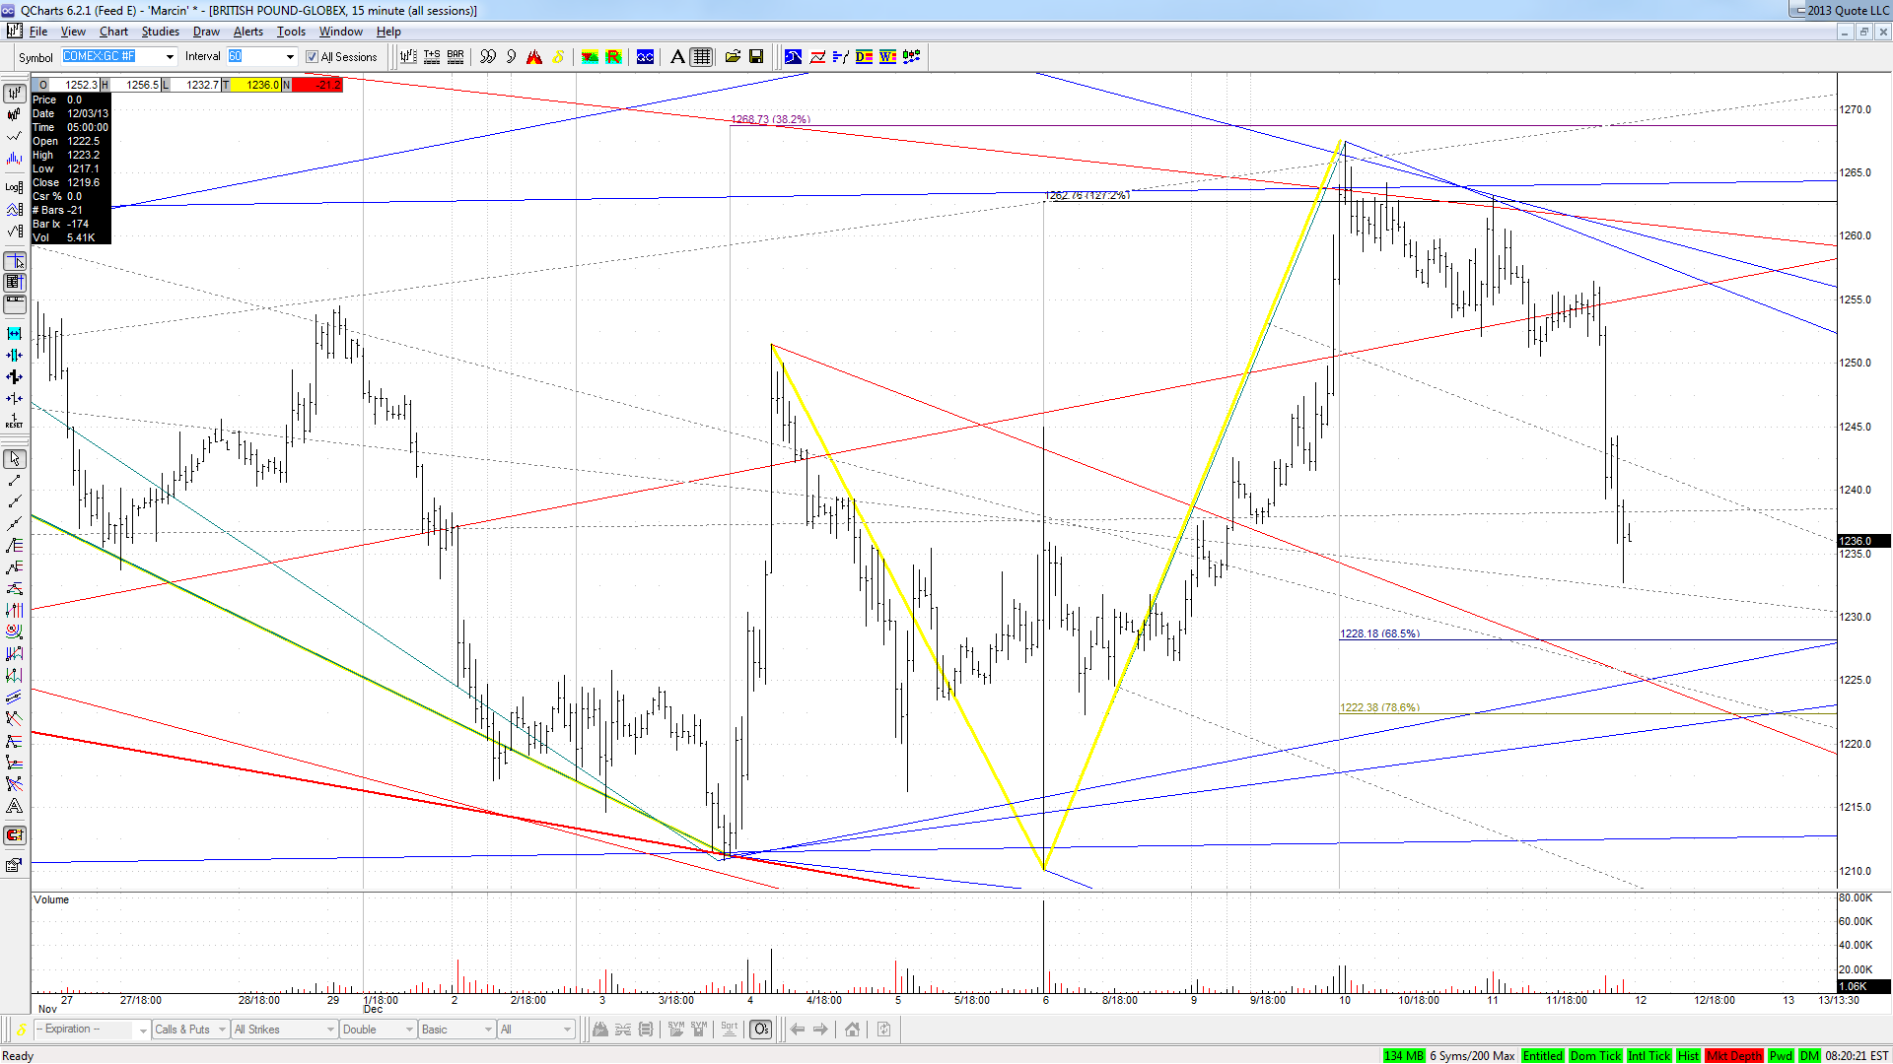Click the blue QC icon
This screenshot has width=1893, height=1064.
click(x=645, y=57)
